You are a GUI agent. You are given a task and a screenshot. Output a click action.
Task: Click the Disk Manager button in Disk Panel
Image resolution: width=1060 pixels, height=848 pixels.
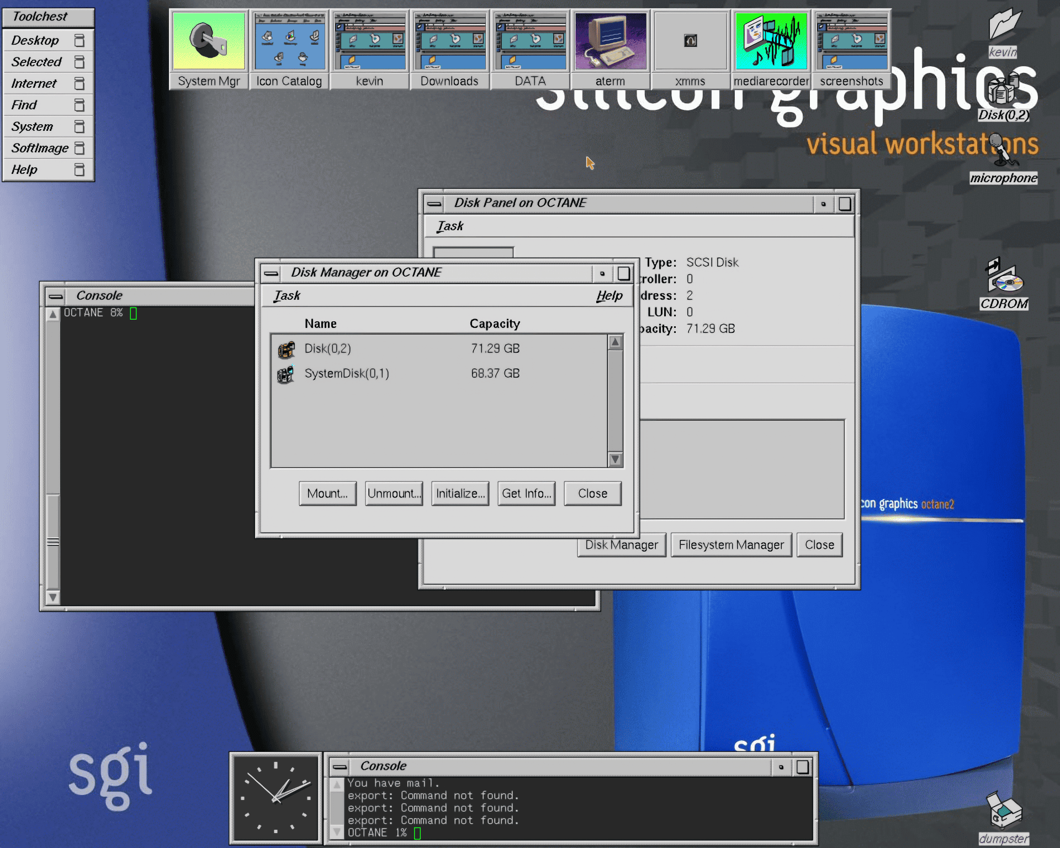[x=622, y=545]
